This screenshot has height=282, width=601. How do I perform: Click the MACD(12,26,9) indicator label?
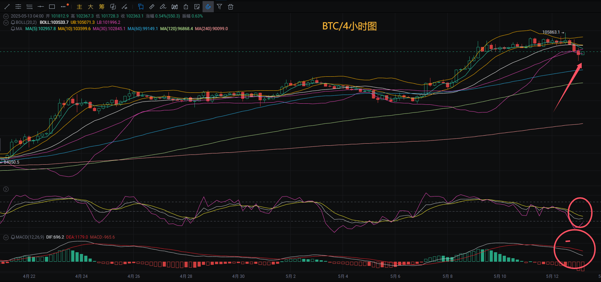(30, 237)
